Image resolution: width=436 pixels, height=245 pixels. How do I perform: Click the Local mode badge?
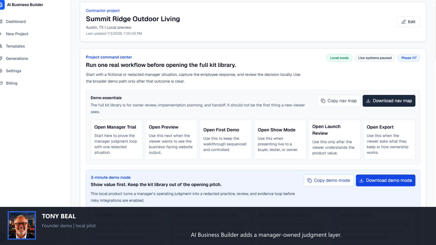339,58
